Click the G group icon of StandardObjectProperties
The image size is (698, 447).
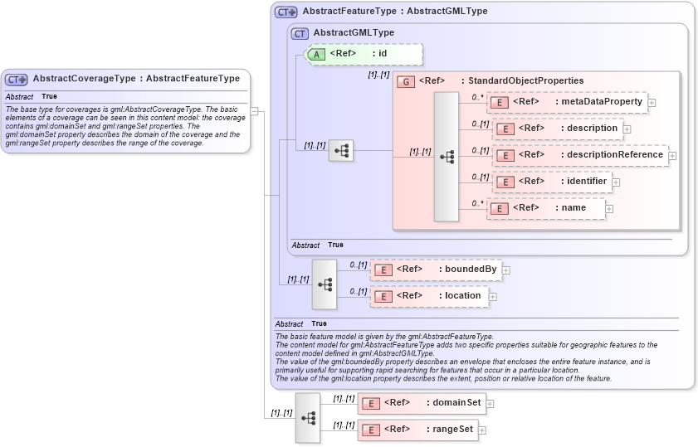click(406, 81)
